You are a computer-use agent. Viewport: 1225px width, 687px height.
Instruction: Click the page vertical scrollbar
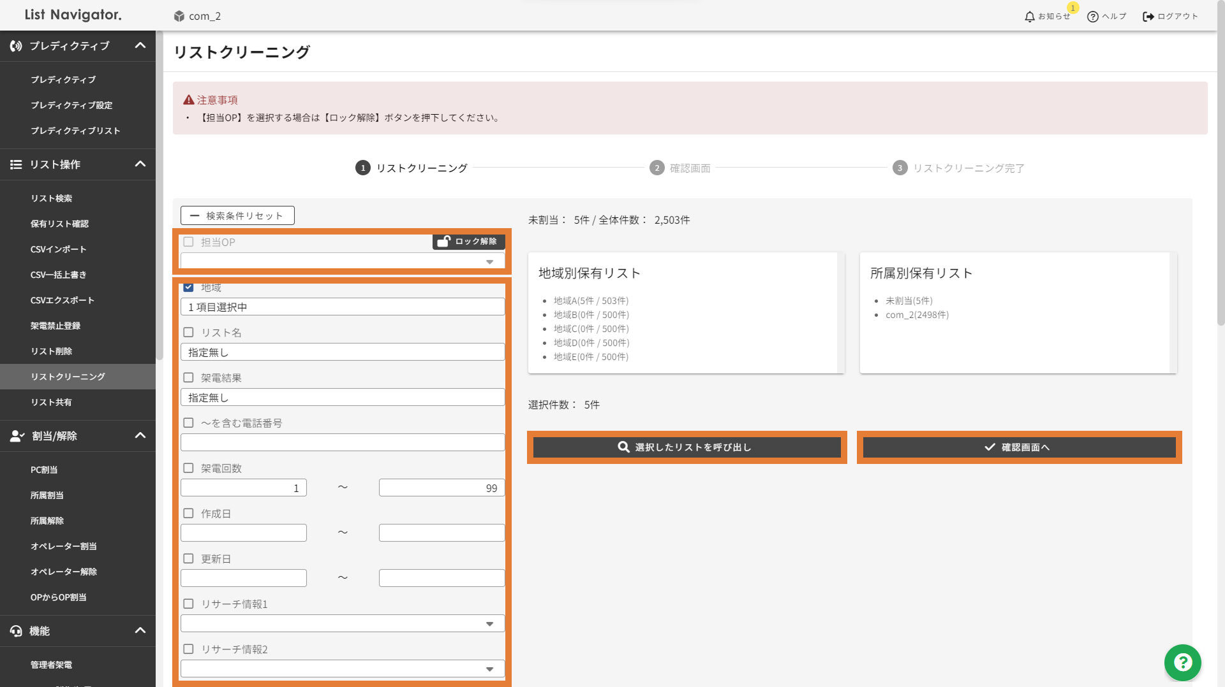1220,191
